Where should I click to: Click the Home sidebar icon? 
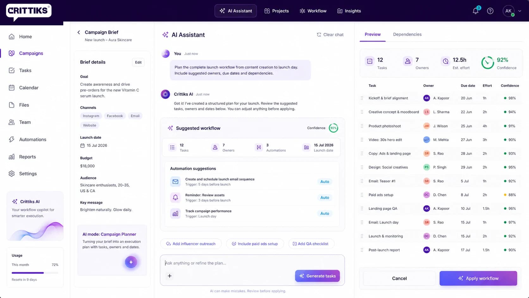coord(12,36)
